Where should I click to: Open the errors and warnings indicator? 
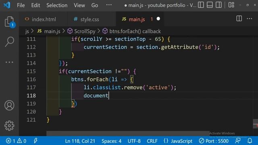pyautogui.click(x=16, y=141)
